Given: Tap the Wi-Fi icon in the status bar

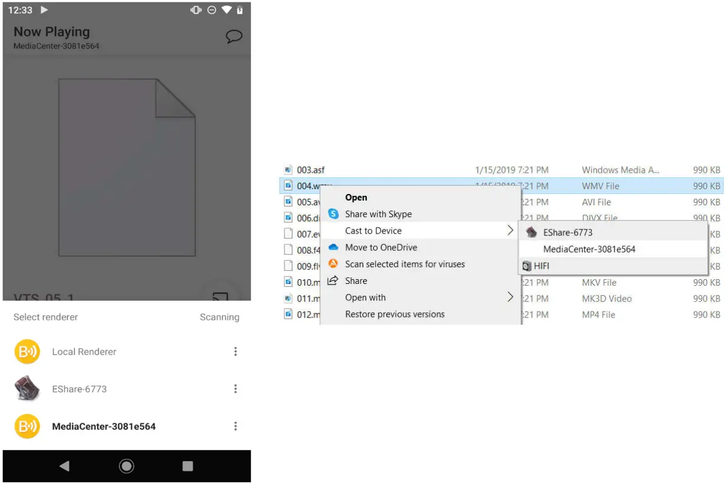Looking at the screenshot, I should tap(227, 10).
